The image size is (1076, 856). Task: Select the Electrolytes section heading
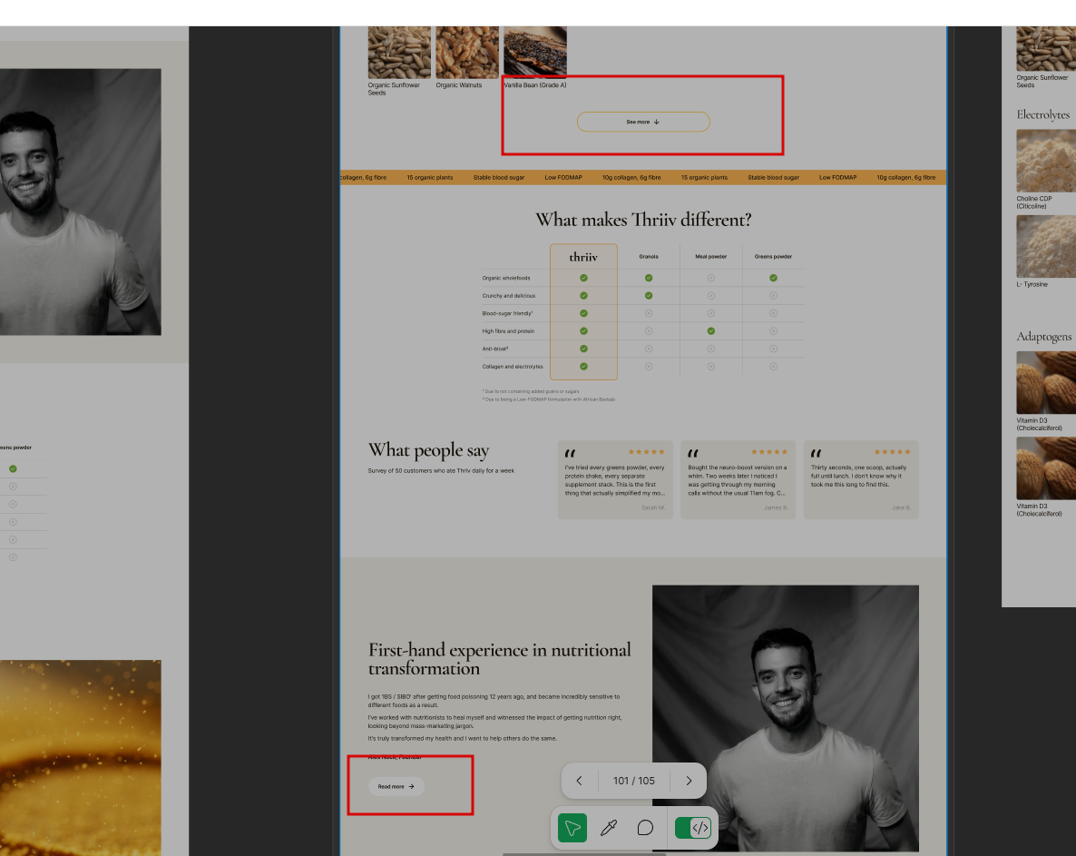(x=1043, y=114)
